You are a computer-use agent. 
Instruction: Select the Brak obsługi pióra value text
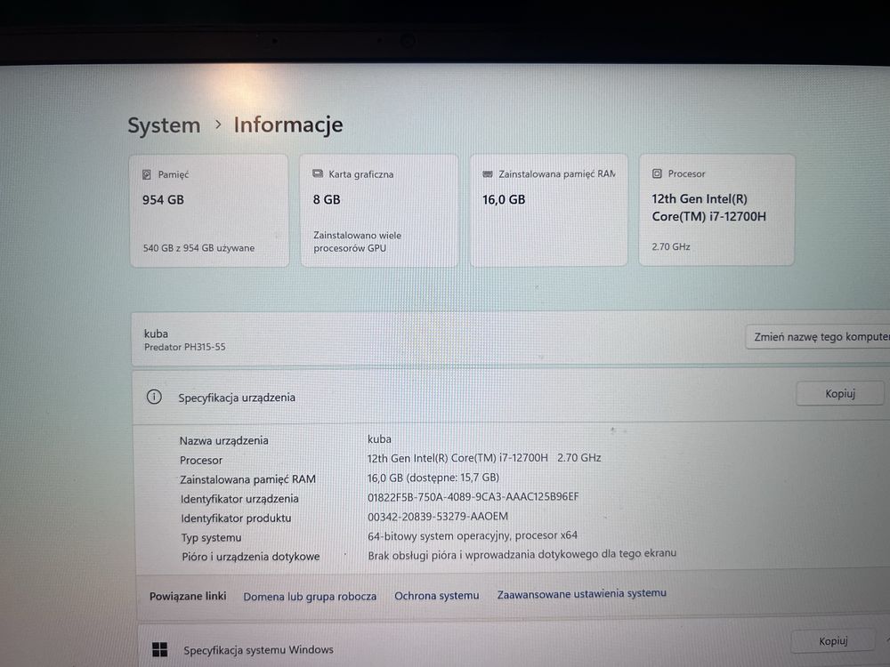point(522,554)
